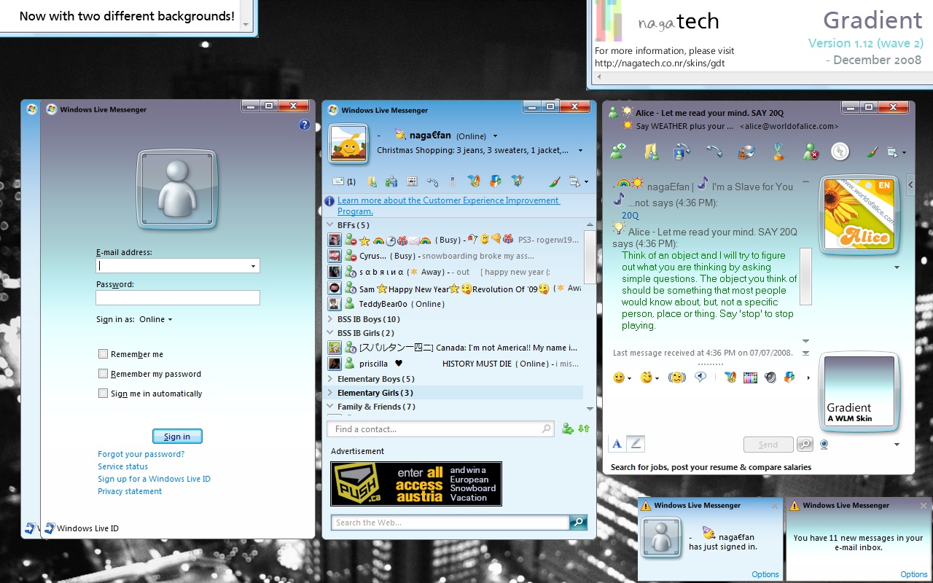933x583 pixels.
Task: Open the MSN Today news icon
Action: (x=412, y=181)
